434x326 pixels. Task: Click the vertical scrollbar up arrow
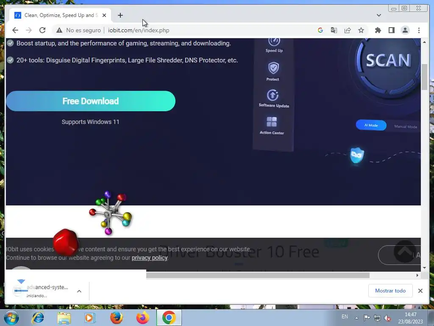(424, 42)
